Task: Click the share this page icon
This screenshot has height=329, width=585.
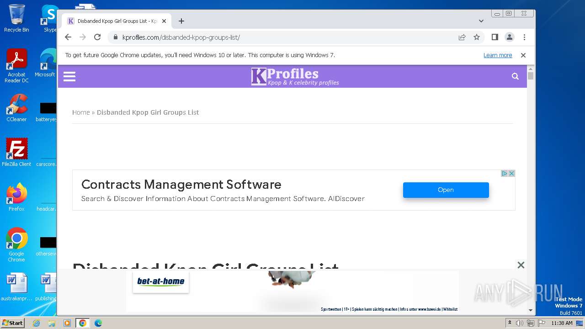Action: tap(462, 37)
